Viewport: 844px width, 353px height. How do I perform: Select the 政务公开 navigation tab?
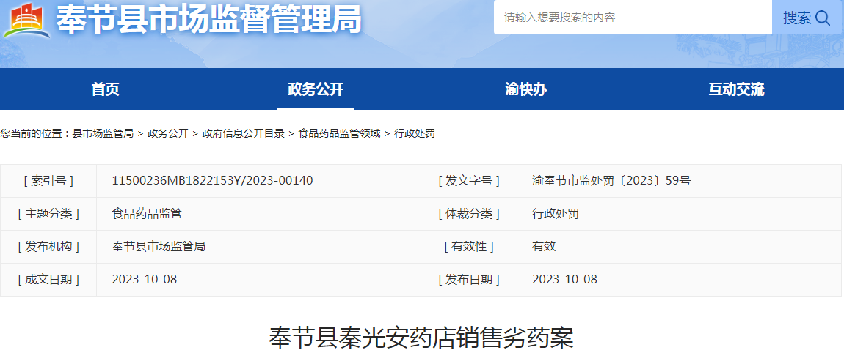point(316,89)
